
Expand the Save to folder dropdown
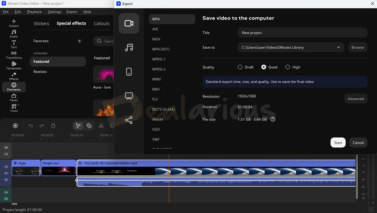pos(339,48)
